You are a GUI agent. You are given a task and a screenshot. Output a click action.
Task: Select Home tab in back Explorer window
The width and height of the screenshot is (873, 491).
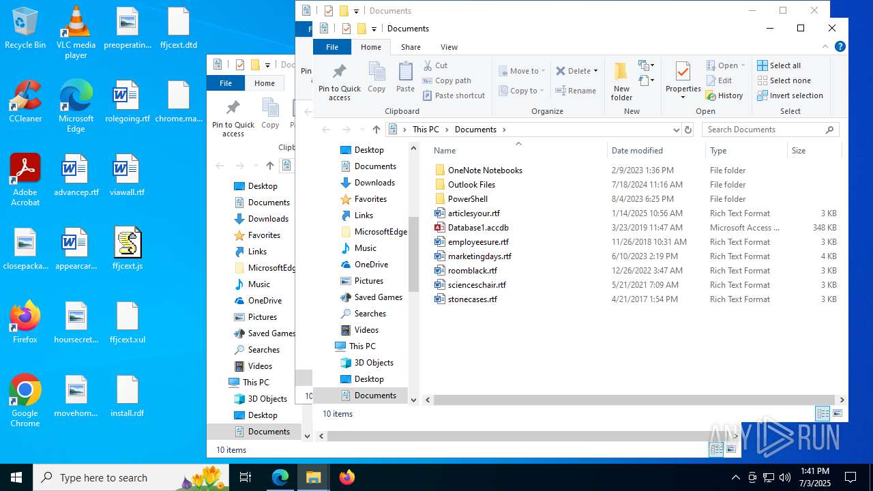(x=265, y=83)
